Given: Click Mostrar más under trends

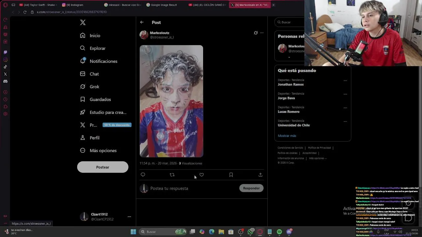Looking at the screenshot, I should [x=287, y=136].
